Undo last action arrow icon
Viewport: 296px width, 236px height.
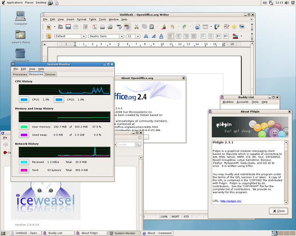pos(173,27)
